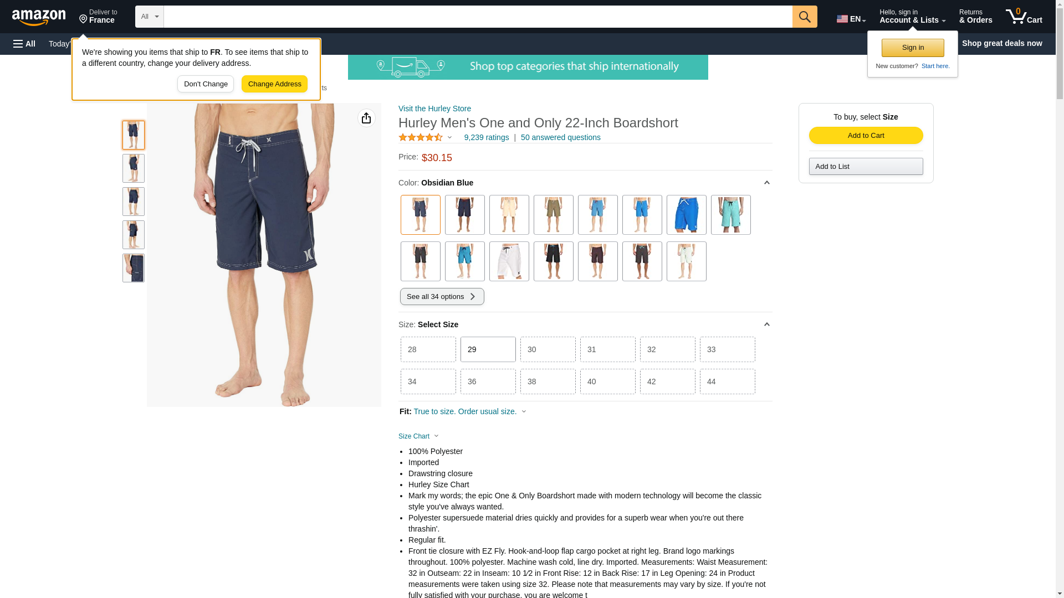Click the share icon on product image
Image resolution: width=1064 pixels, height=598 pixels.
[x=366, y=118]
